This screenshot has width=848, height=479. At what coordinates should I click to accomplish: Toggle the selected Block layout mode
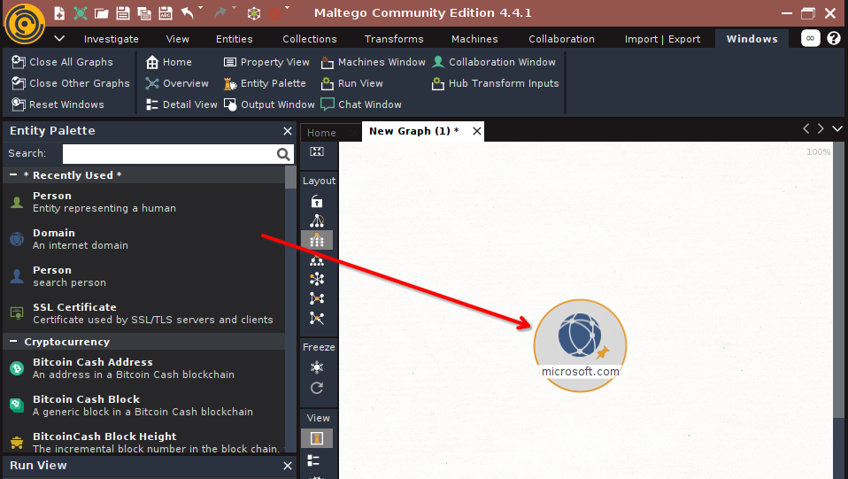(x=317, y=240)
